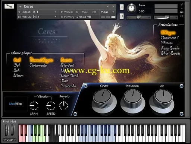Shift keyboard octave up with right arrow
Image resolution: width=191 pixels, height=144 pixels.
click(x=15, y=140)
